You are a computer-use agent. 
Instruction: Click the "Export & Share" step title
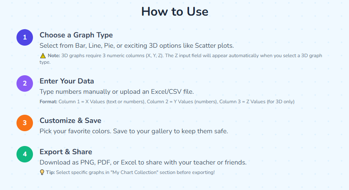coord(66,152)
